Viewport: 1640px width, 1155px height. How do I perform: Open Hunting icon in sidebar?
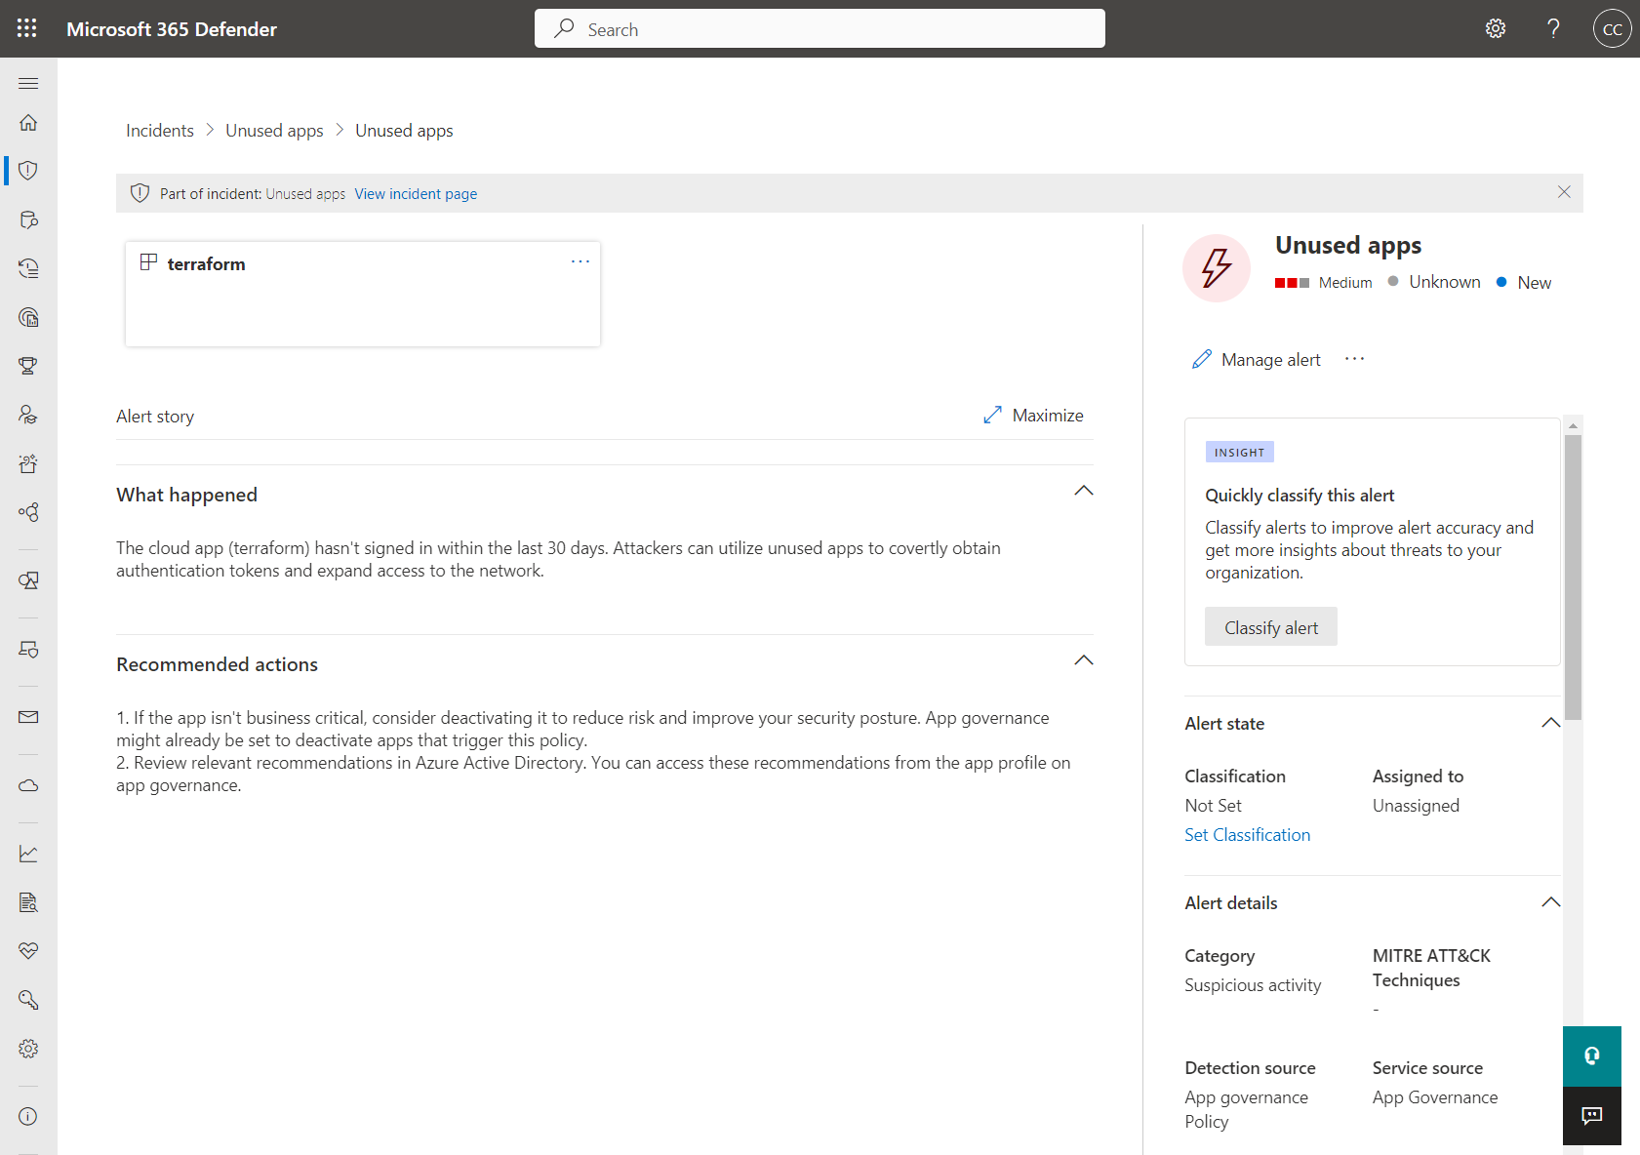point(28,219)
